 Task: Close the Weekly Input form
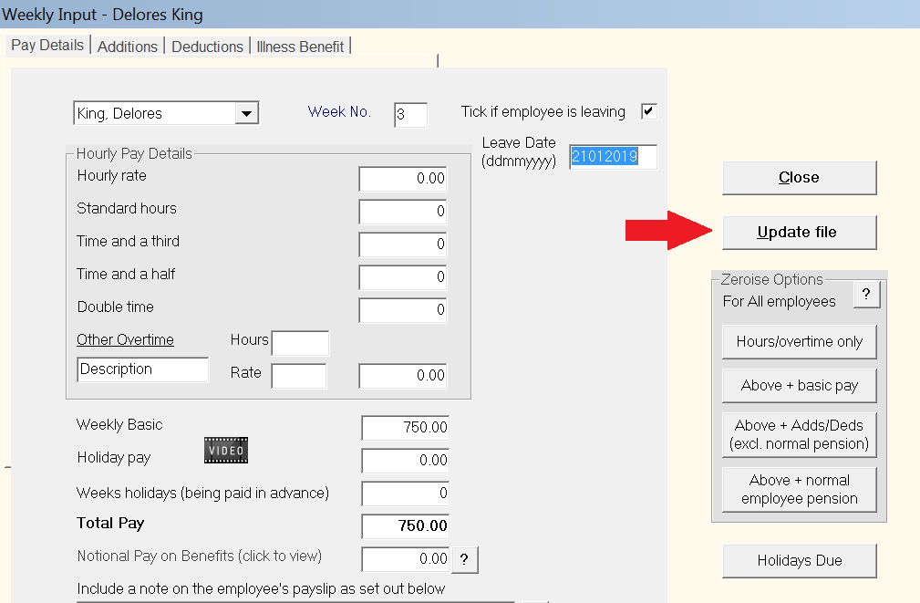pyautogui.click(x=799, y=178)
